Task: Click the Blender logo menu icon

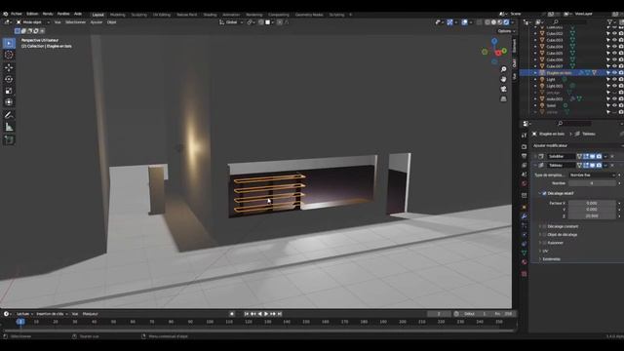Action: click(x=6, y=14)
